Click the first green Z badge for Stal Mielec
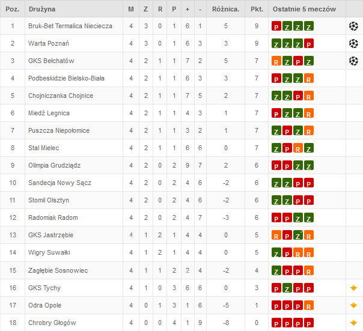The height and width of the screenshot is (331, 363). pyautogui.click(x=276, y=148)
